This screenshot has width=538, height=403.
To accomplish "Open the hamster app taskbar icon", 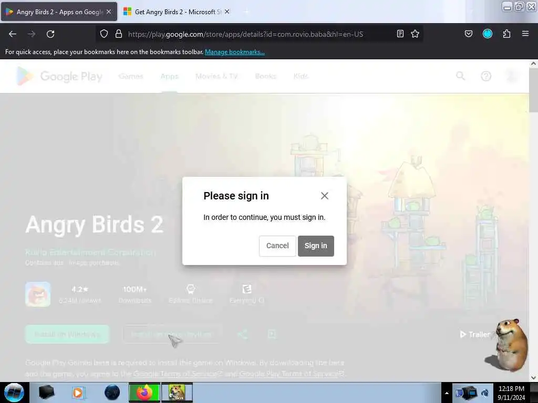I will [177, 393].
